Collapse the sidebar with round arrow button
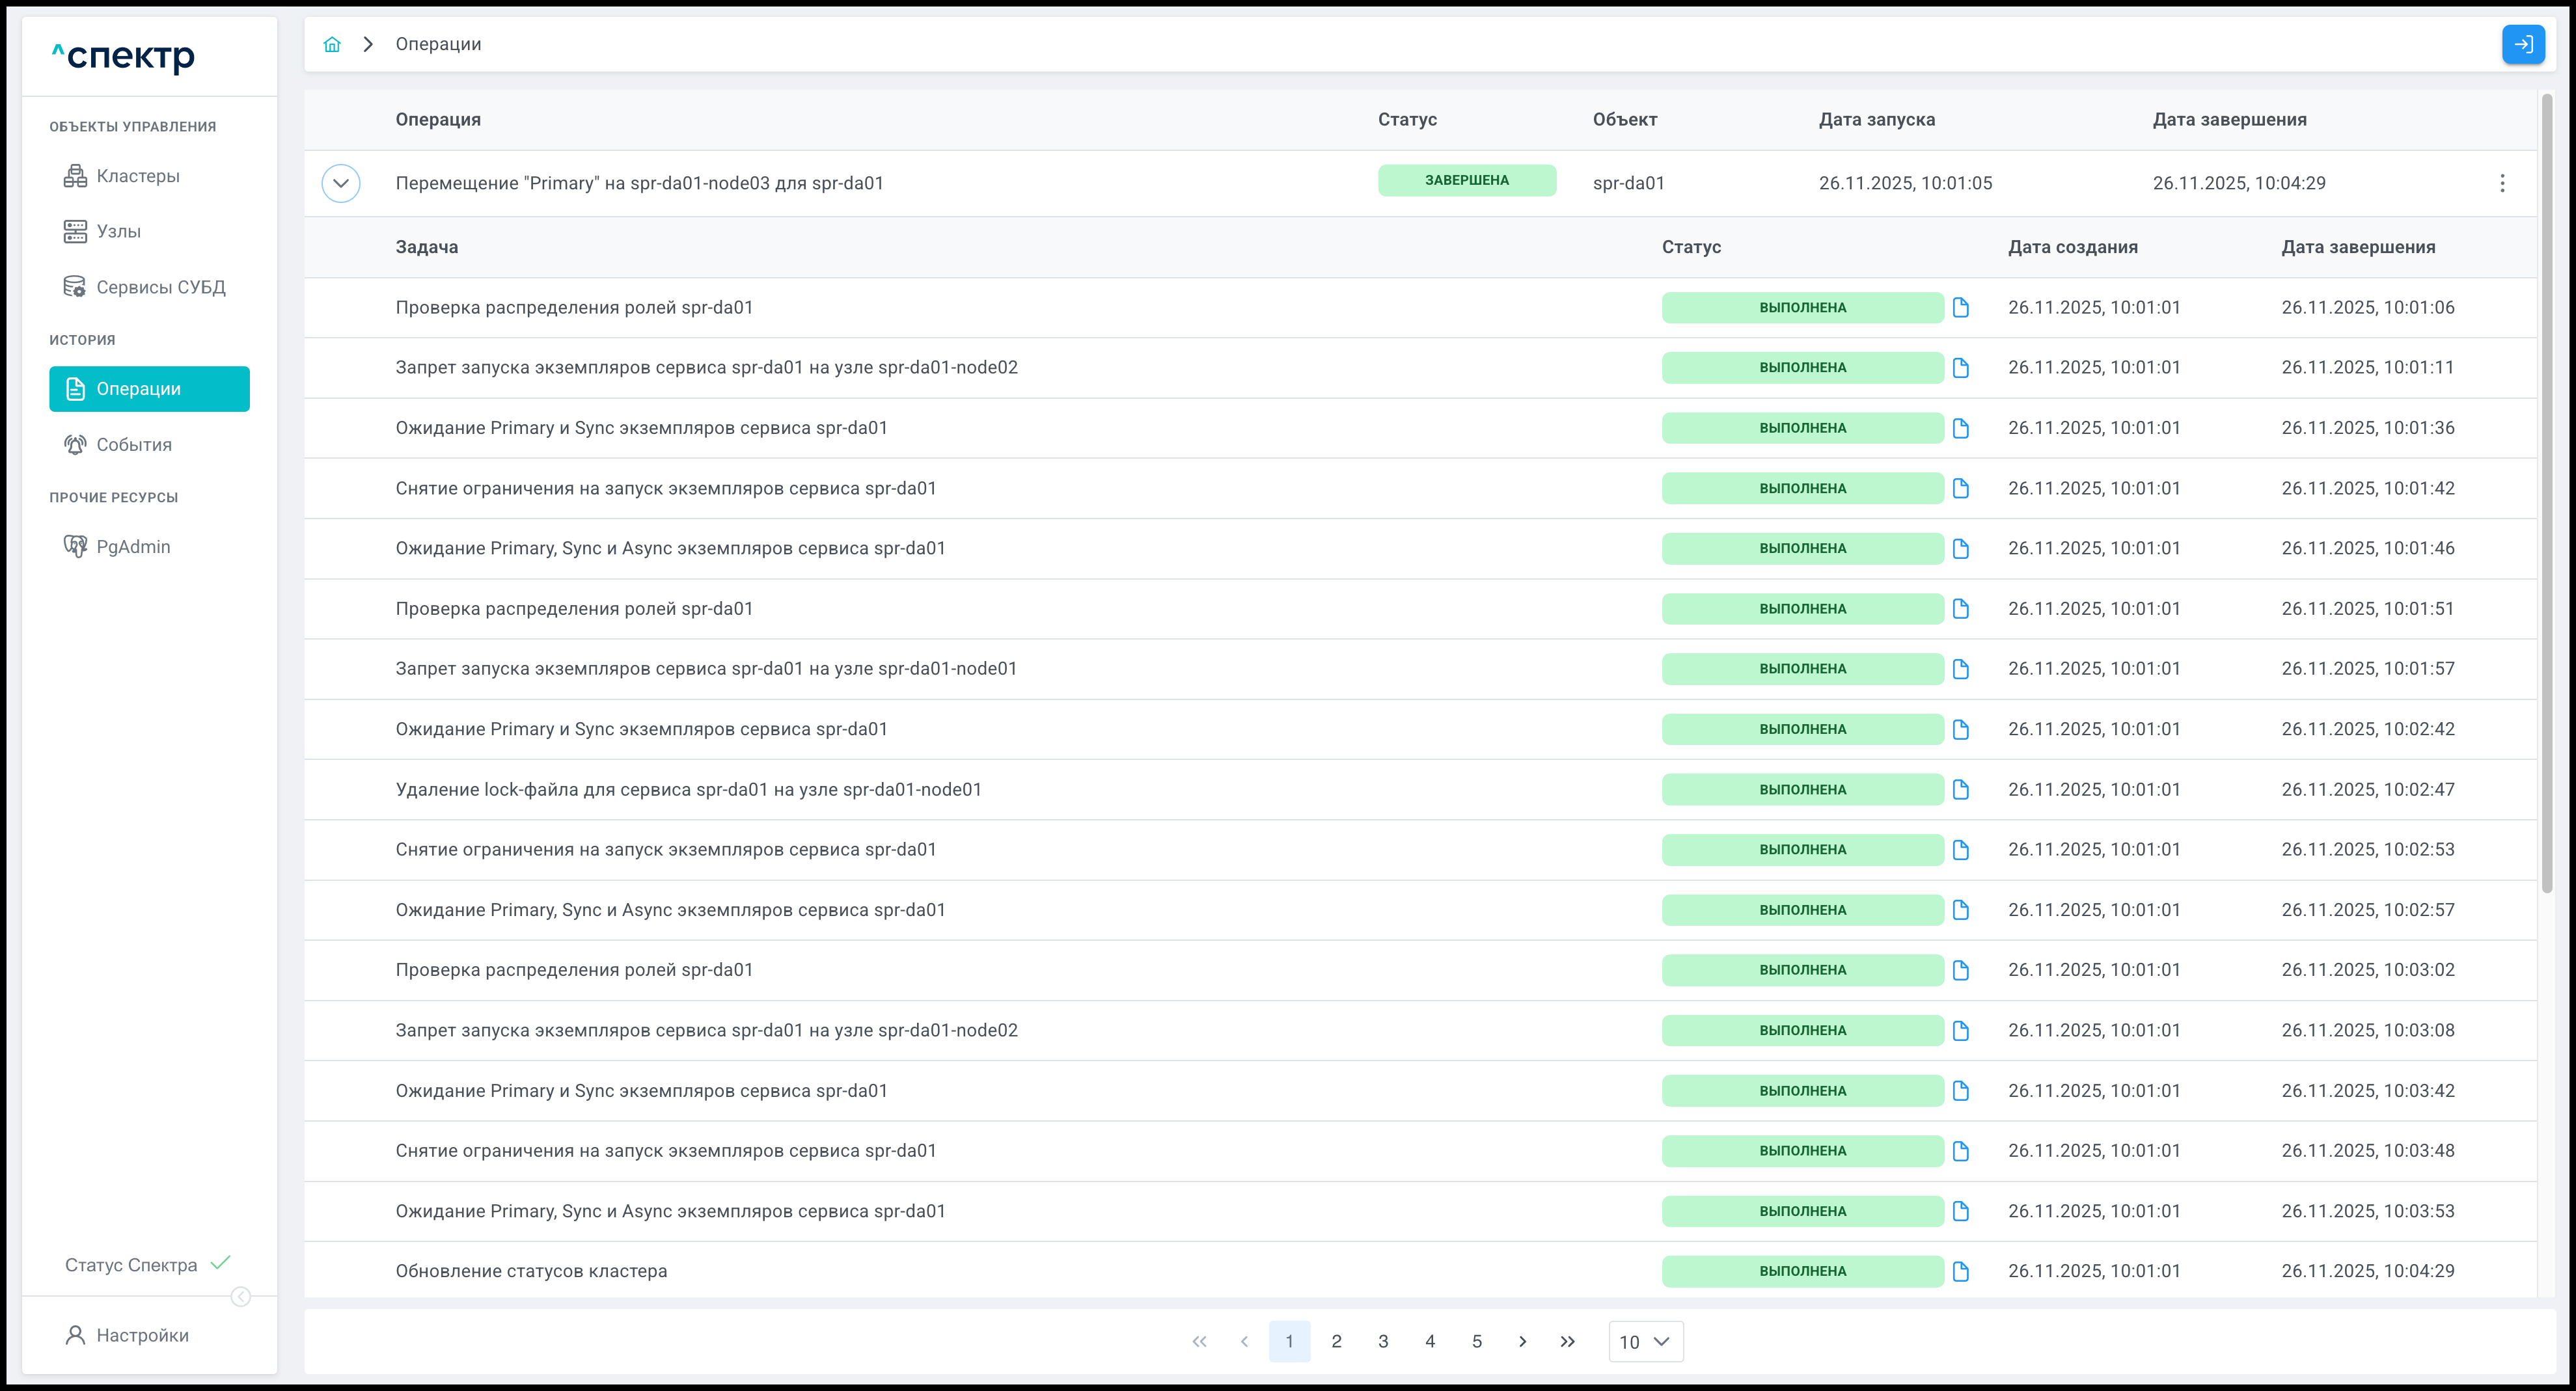This screenshot has width=2576, height=1391. tap(241, 1297)
